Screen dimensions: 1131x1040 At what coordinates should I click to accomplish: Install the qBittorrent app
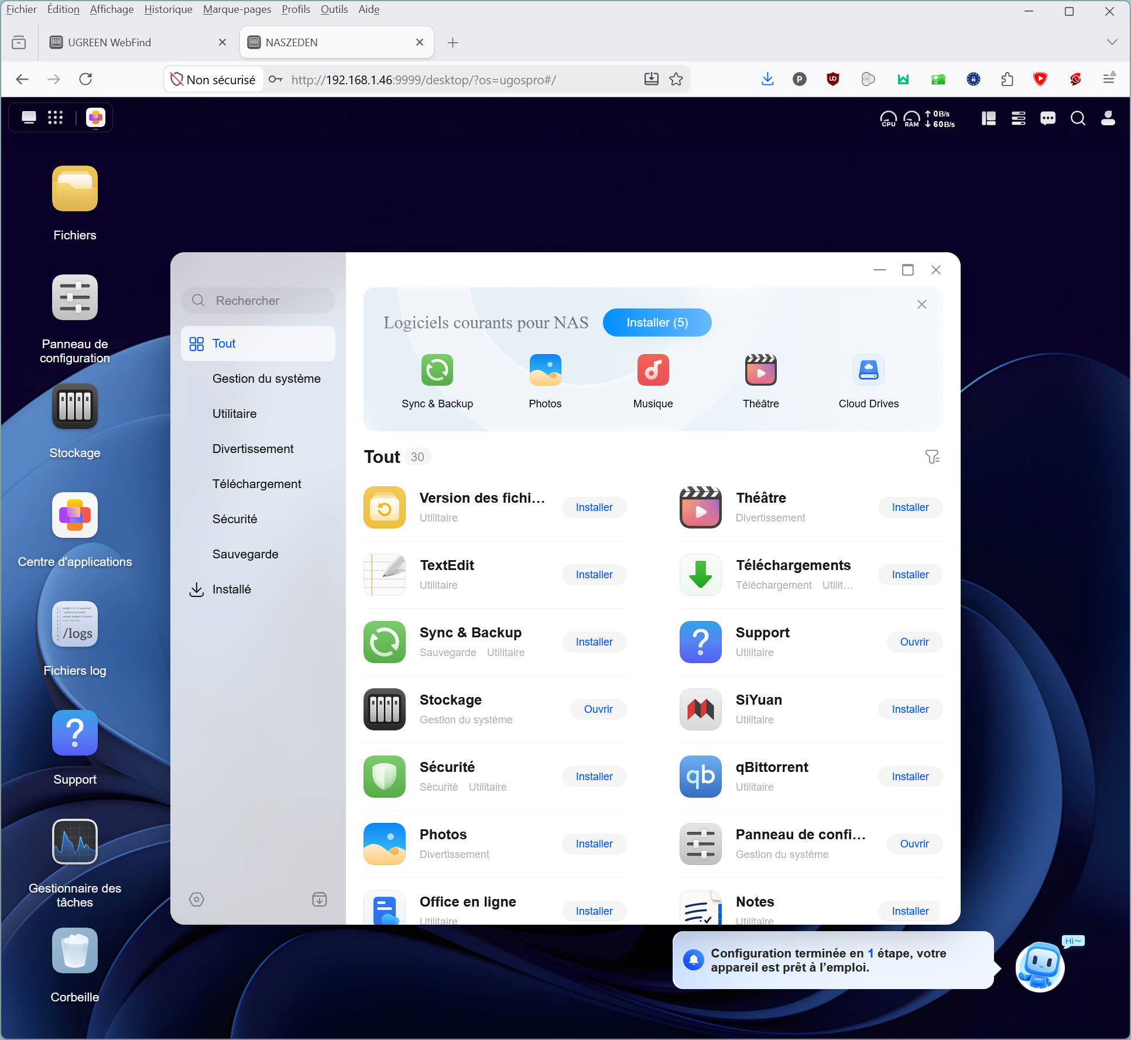[x=910, y=777]
